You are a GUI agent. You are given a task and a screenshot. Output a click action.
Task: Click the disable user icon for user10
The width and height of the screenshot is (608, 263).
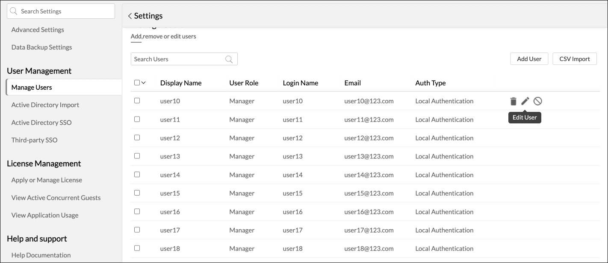(538, 101)
